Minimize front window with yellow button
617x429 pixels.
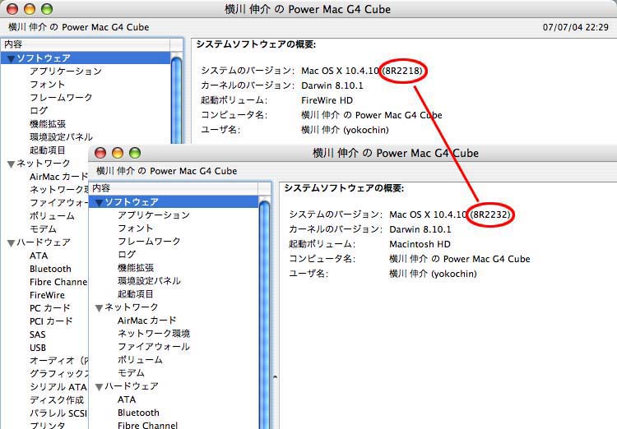click(x=118, y=153)
